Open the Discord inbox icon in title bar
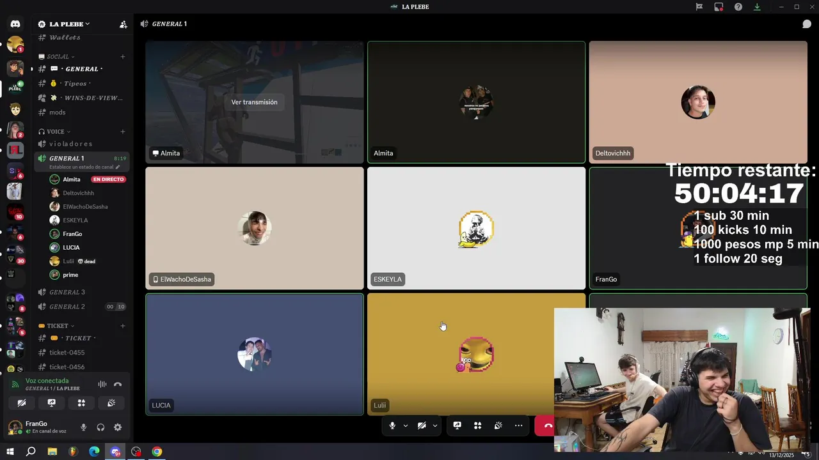The width and height of the screenshot is (819, 460). [719, 7]
